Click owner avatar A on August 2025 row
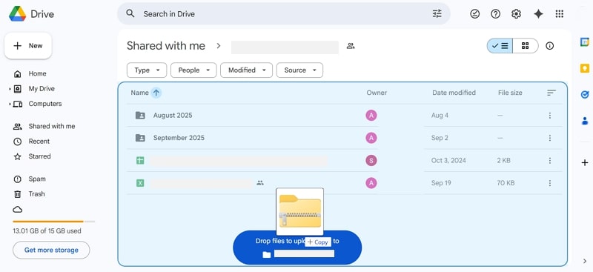 click(x=371, y=116)
